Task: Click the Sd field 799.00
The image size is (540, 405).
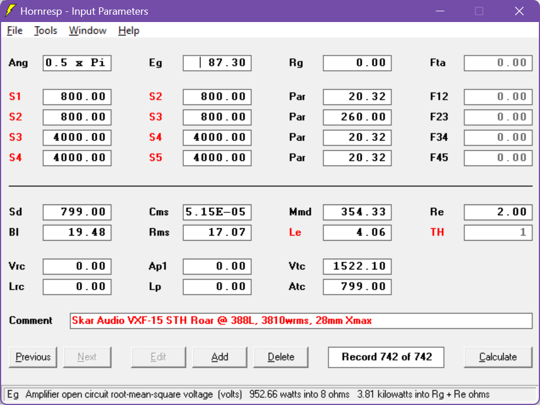Action: point(77,212)
